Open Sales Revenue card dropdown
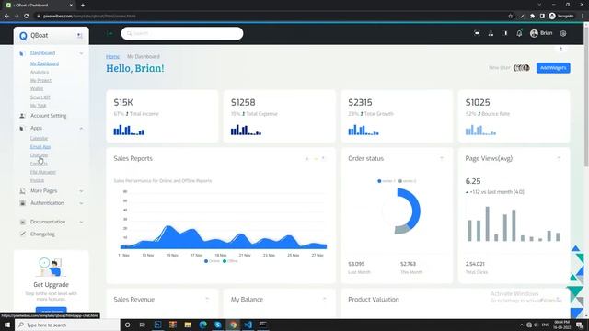 point(207,299)
